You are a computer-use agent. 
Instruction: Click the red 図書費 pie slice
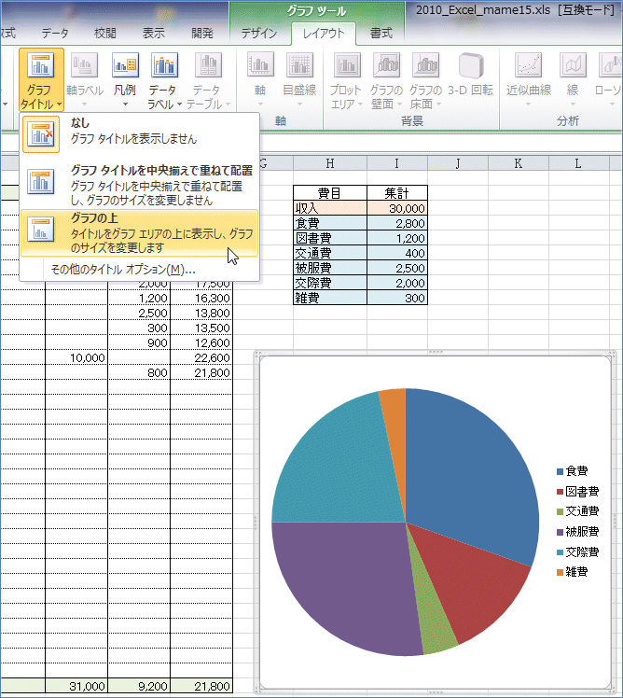click(x=472, y=588)
